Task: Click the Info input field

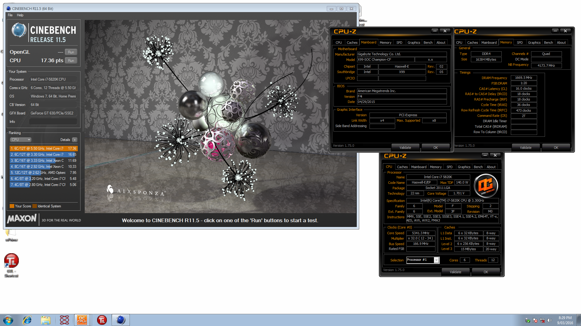Action: (x=53, y=122)
